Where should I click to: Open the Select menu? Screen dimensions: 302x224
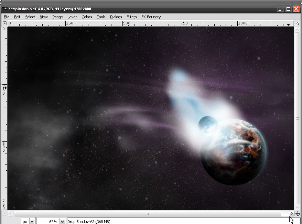pos(30,17)
